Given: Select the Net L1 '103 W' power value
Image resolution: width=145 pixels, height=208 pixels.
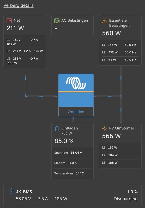Looking at the screenshot, I should tap(11, 44).
